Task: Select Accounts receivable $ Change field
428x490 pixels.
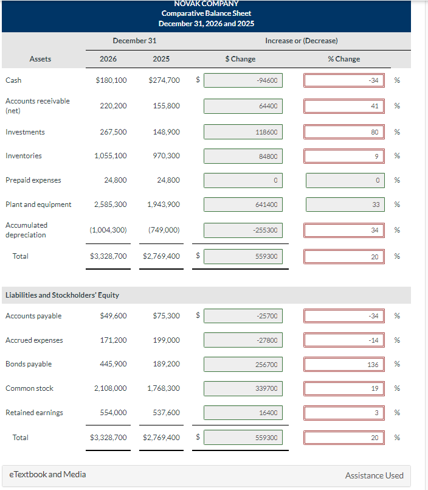Action: pyautogui.click(x=243, y=106)
